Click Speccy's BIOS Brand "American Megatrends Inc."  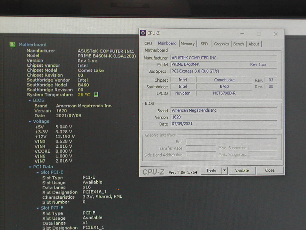(x=84, y=106)
